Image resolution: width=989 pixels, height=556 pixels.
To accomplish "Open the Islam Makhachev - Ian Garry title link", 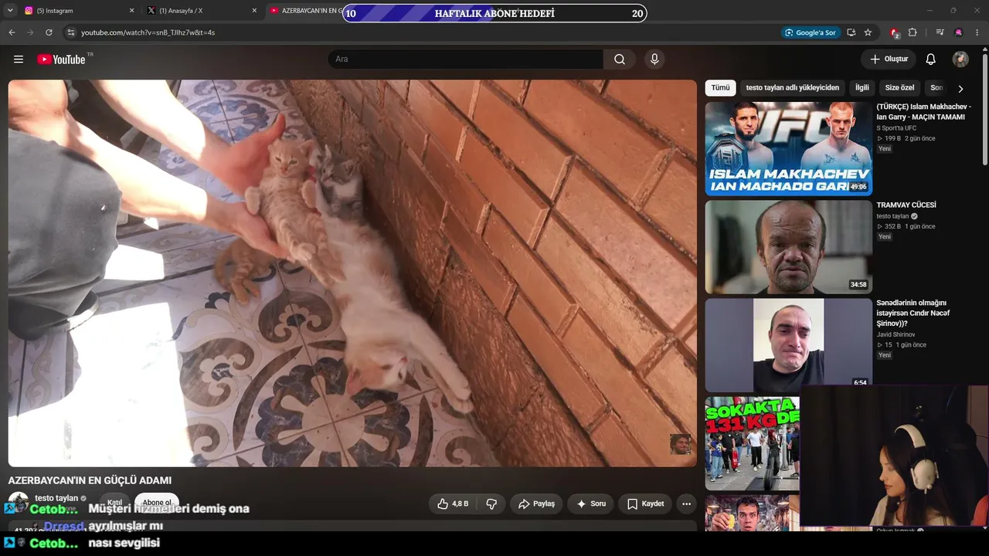I will pos(923,112).
